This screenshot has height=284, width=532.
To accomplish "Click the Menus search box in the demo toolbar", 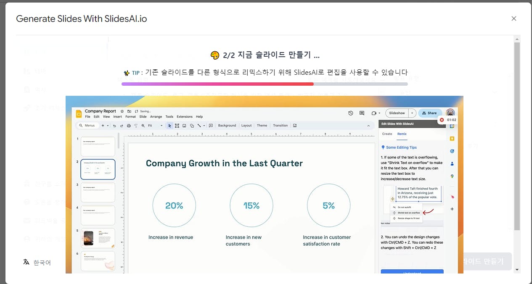I will (87, 126).
